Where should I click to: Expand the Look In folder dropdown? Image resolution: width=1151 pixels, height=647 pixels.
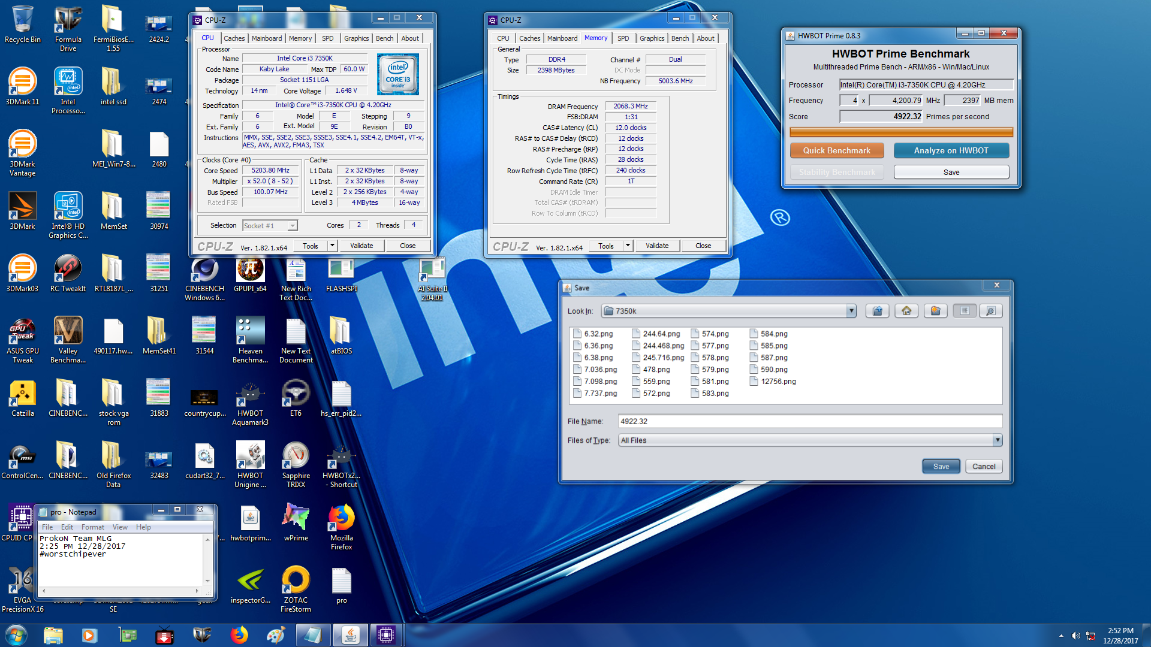pos(851,311)
